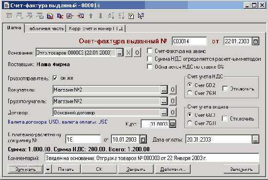Click the document icon in title bar

(x=6, y=5)
